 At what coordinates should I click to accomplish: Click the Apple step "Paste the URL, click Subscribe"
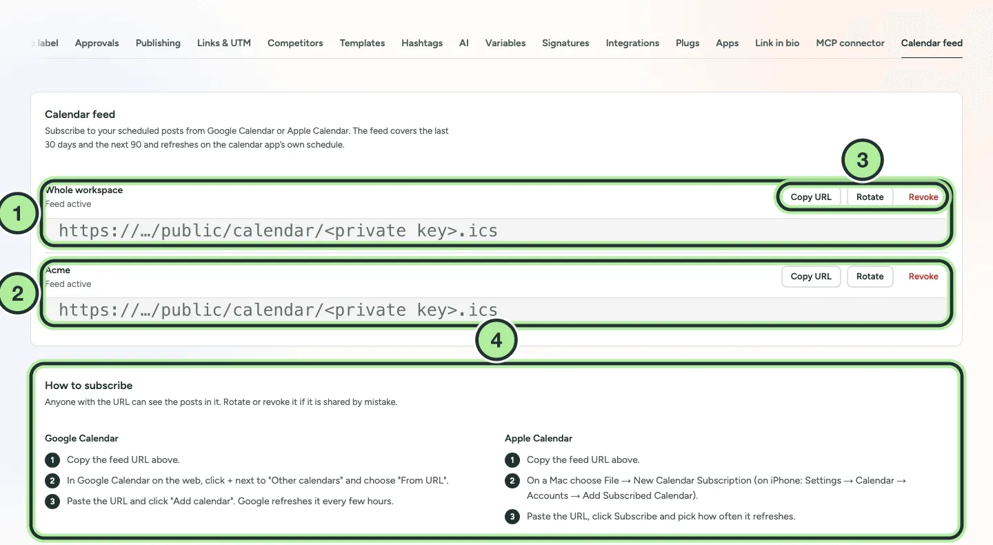point(661,516)
